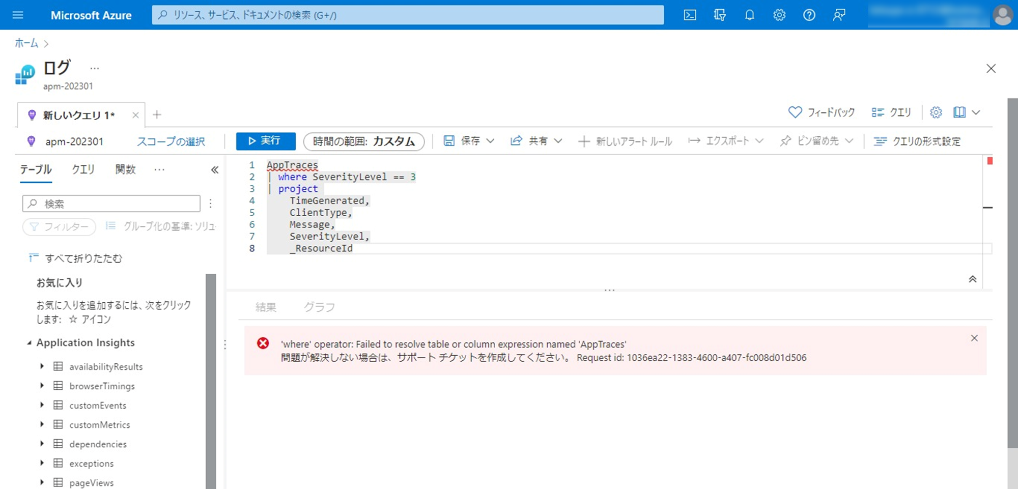
Task: Open the side panel tabs overflow ellipsis
Action: (159, 169)
